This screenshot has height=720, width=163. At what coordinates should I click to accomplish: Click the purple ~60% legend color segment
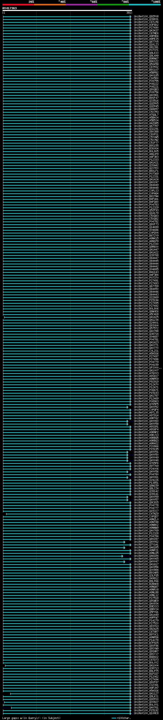tap(81, 5)
